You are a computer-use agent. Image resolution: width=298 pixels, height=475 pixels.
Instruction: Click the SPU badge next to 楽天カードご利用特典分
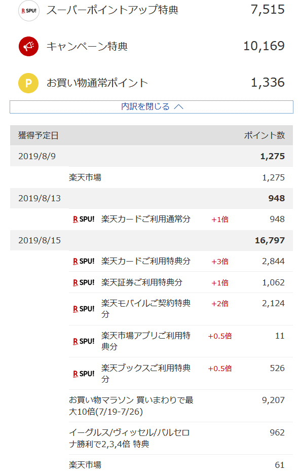[84, 261]
